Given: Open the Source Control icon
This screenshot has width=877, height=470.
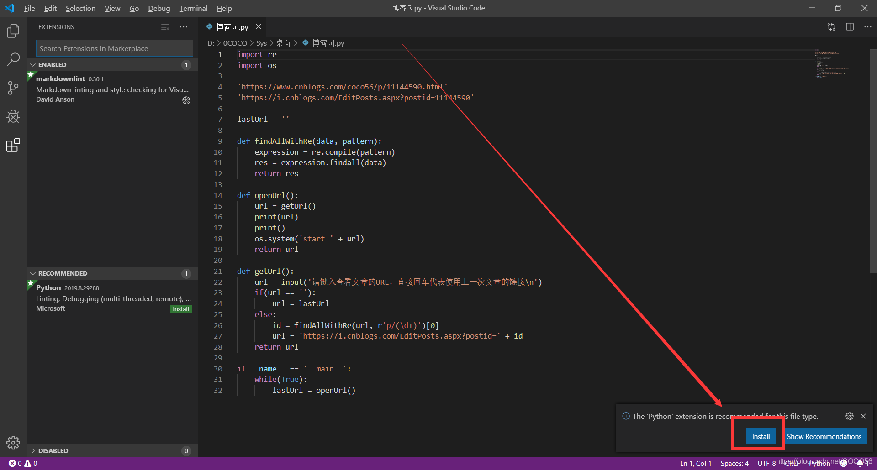Looking at the screenshot, I should click(x=13, y=88).
